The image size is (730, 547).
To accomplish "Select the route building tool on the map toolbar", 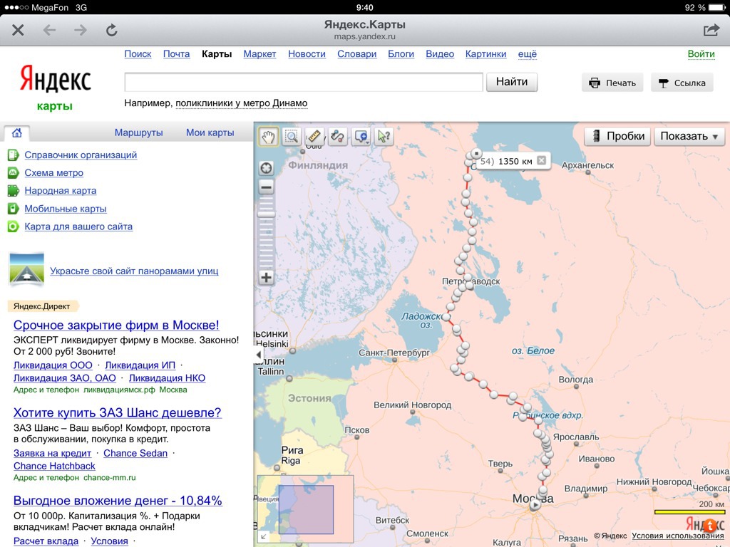I will [x=338, y=137].
